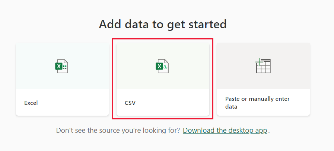Click the "Add data to get started" heading
This screenshot has width=334, height=151.
coord(163,24)
